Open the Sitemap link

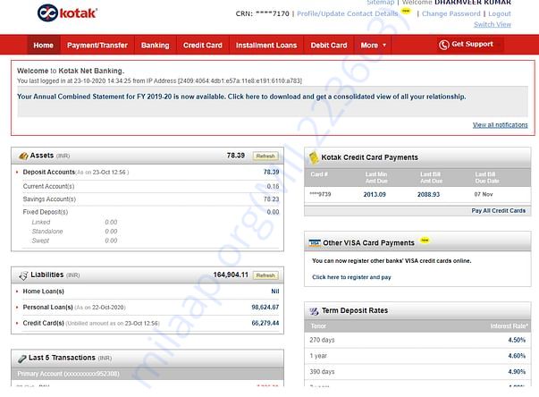[381, 3]
